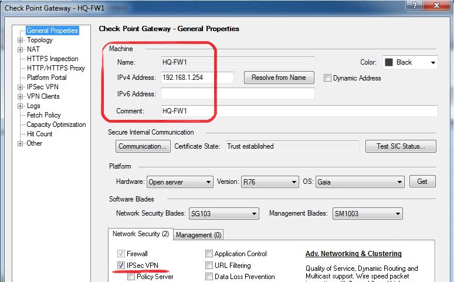
Task: Expand the Topology tree node
Action: [20, 40]
